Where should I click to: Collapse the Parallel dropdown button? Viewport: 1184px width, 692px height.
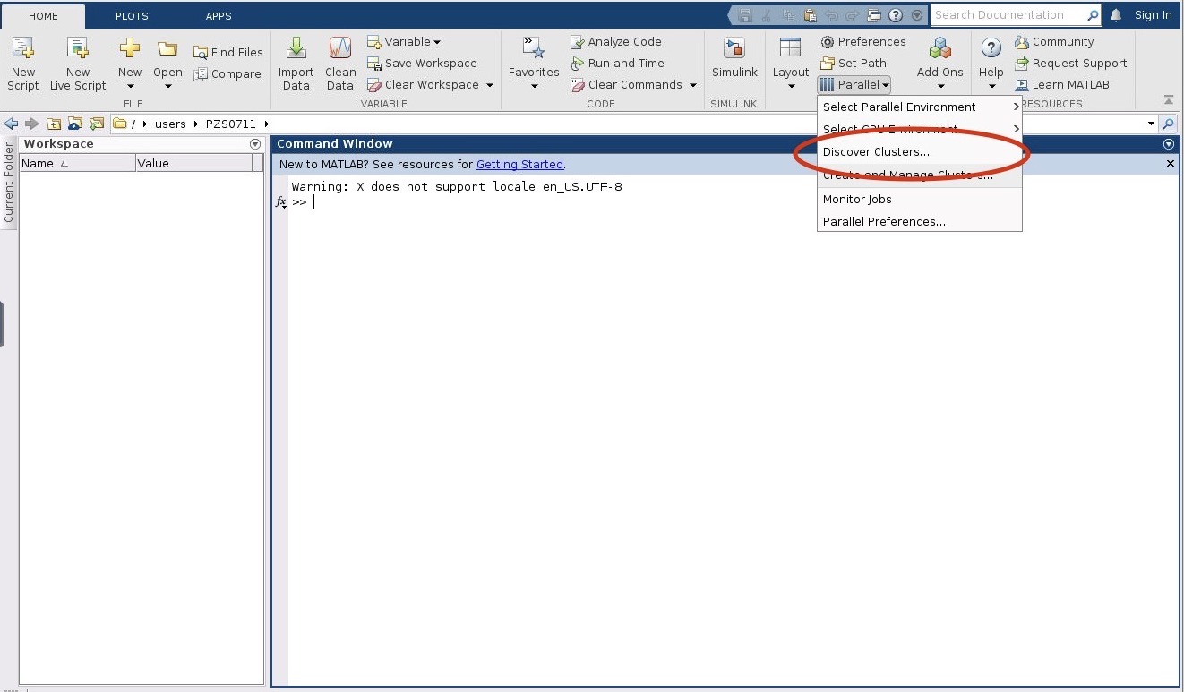pos(854,84)
